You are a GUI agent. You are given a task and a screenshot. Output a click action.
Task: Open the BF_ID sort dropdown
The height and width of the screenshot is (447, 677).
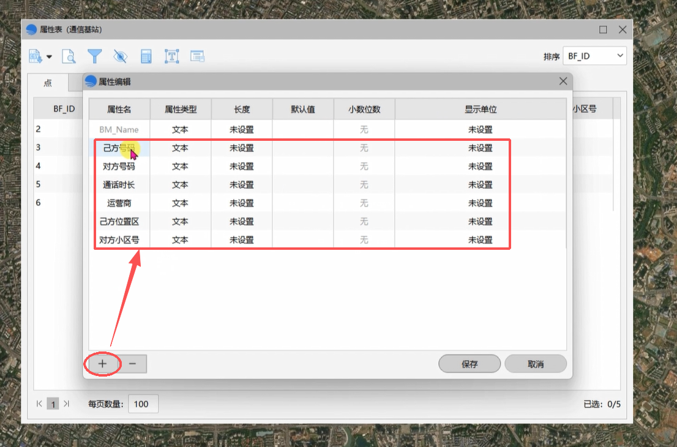click(594, 56)
